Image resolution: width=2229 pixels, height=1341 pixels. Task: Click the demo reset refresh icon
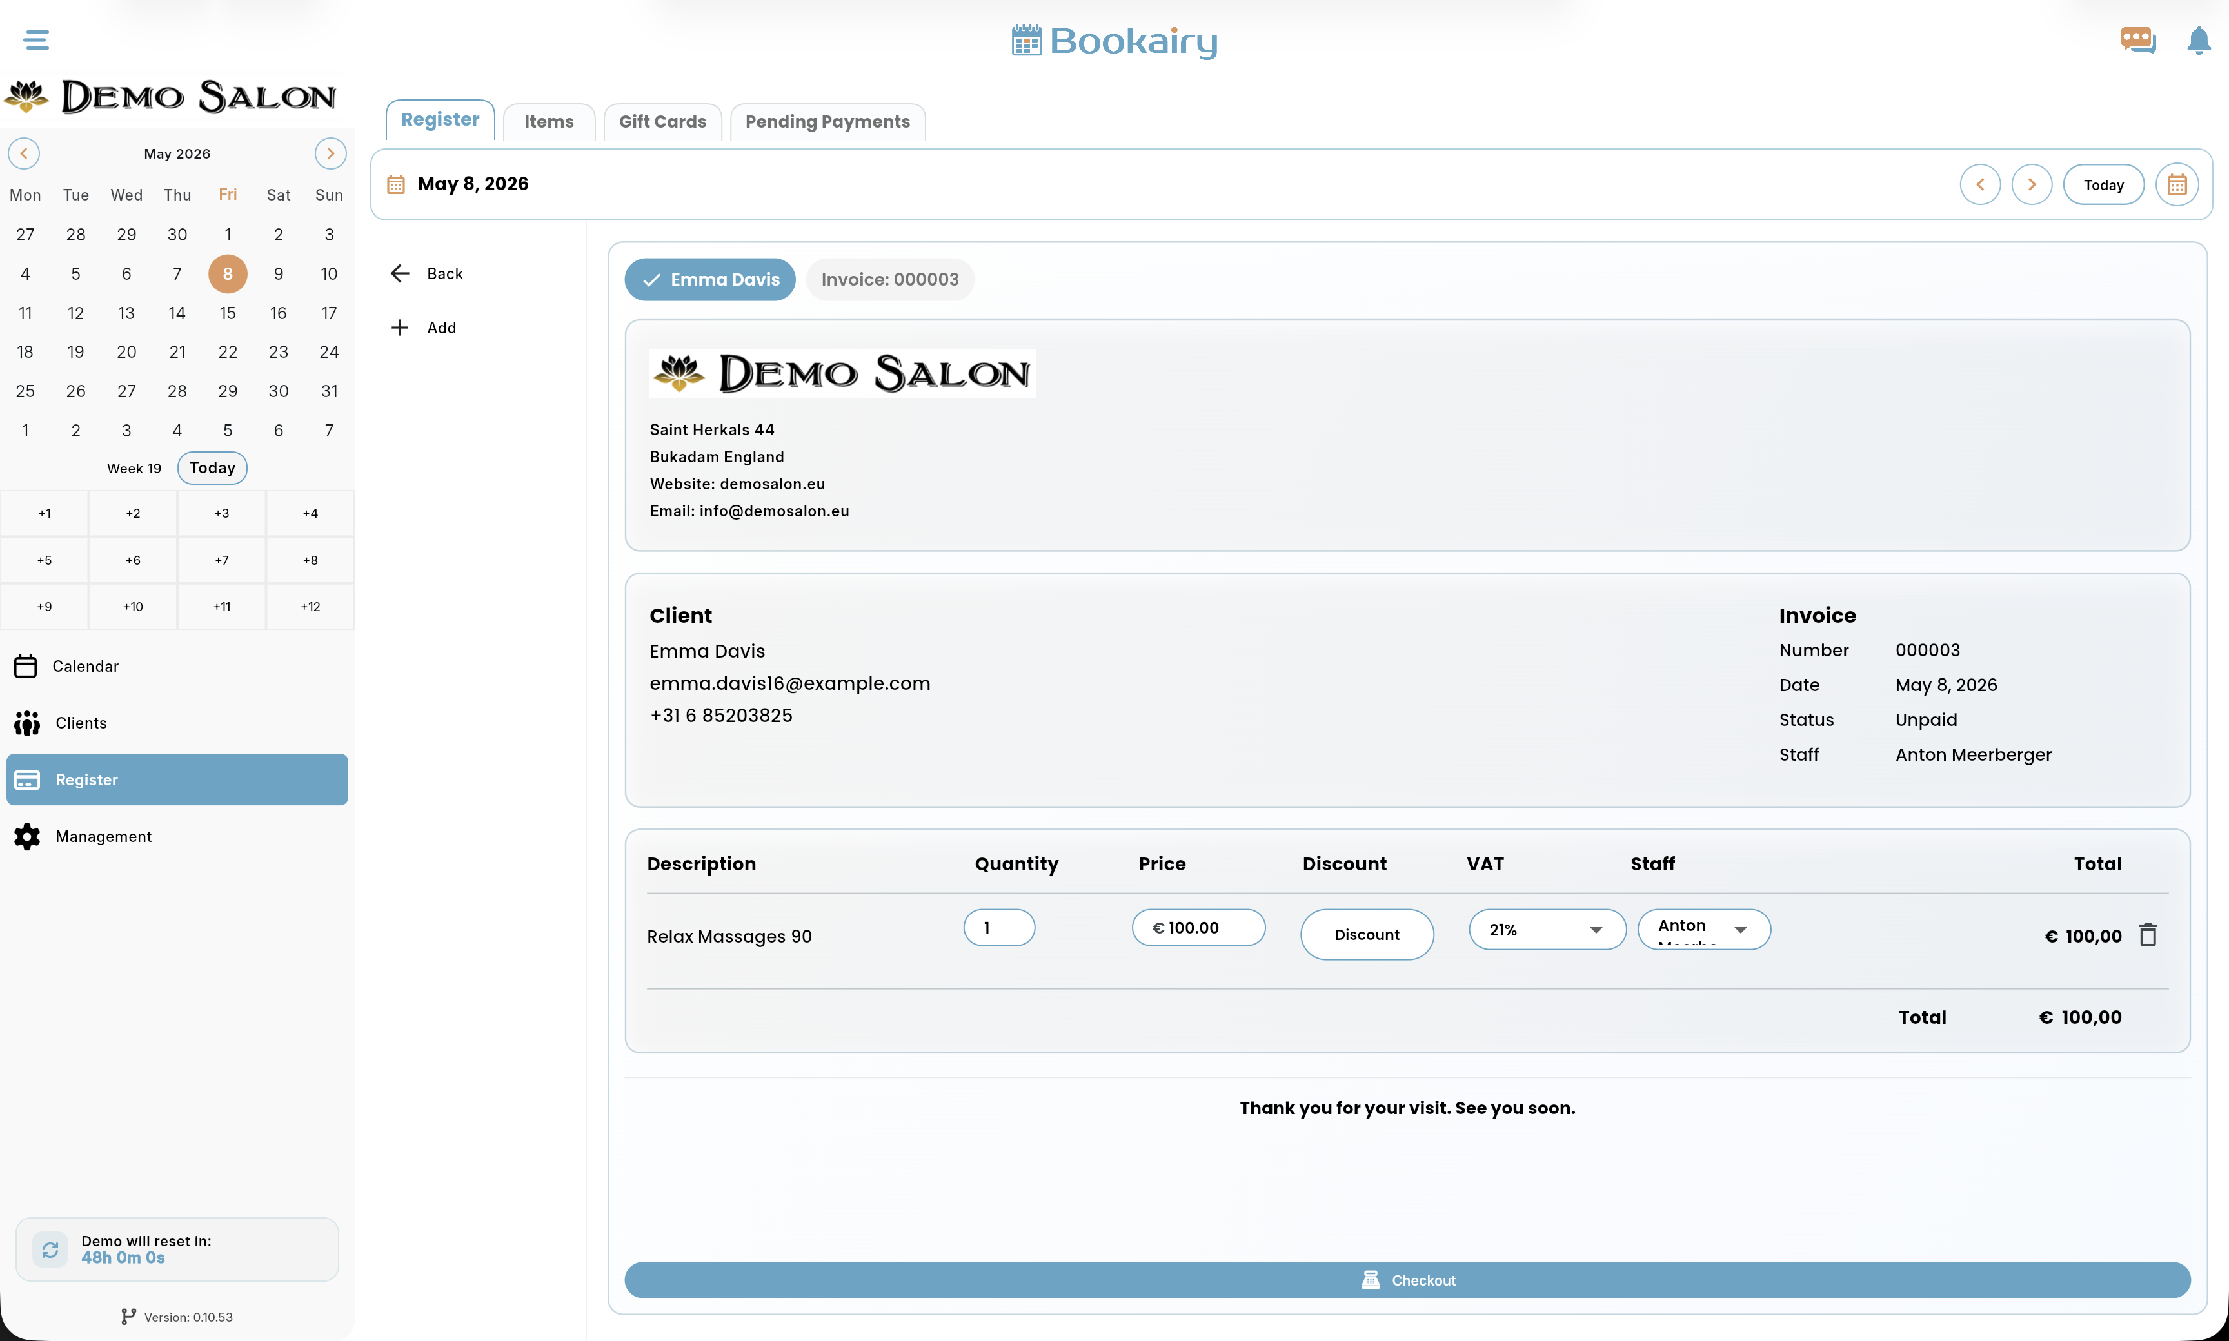[50, 1249]
